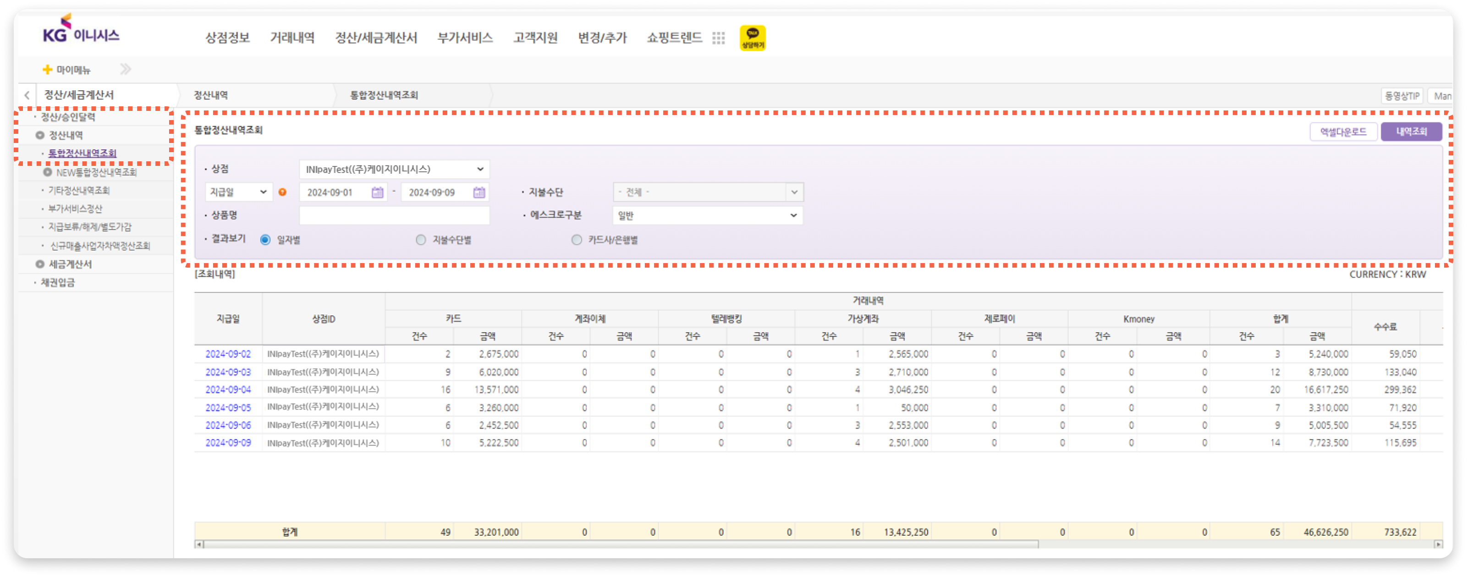Collapse sidebar with the left arrow icon
This screenshot has height=577, width=1467.
pos(27,95)
